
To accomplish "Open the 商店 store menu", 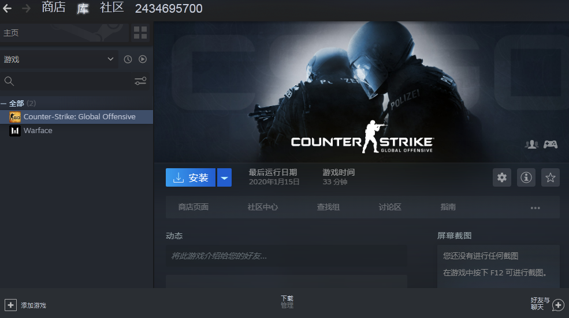I will 53,7.
